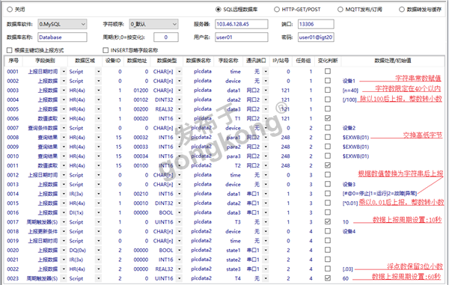This screenshot has height=285, width=449.
Task: Select row number 0012
Action: click(x=13, y=175)
